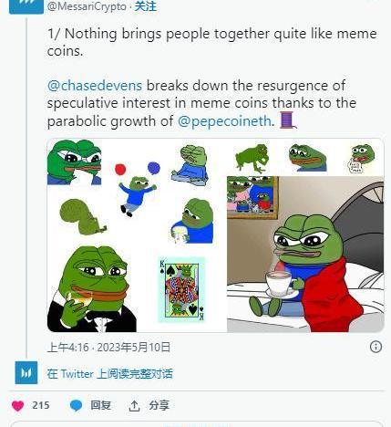Image resolution: width=391 pixels, height=427 pixels.
Task: Click the blue reply speech bubble icon
Action: pyautogui.click(x=76, y=406)
